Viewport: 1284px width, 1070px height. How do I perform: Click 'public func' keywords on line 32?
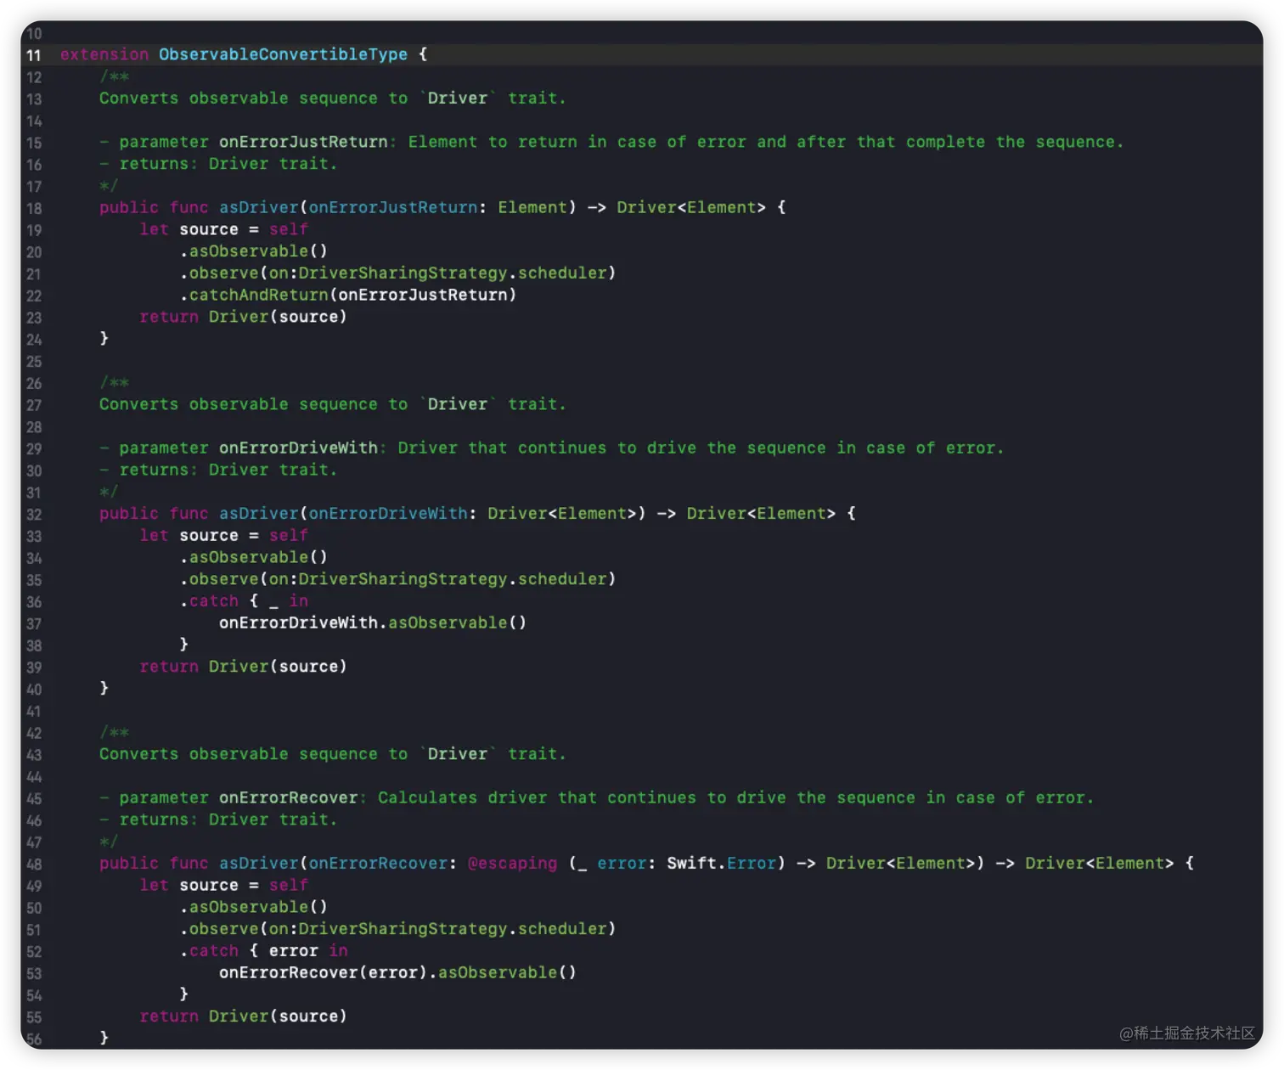click(154, 514)
